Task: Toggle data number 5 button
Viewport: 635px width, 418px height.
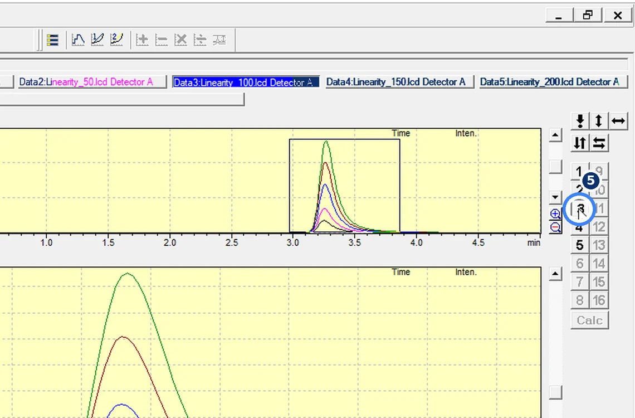Action: point(579,245)
